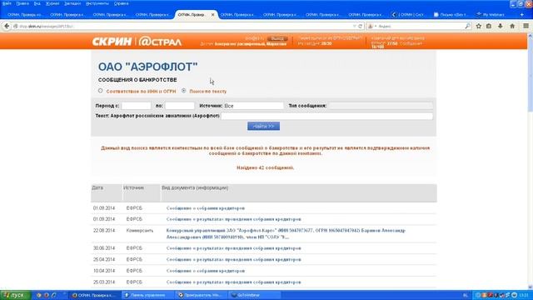Screen dimensions: 533x300
Task: Reload the page using the refresh icon
Action: [361, 26]
